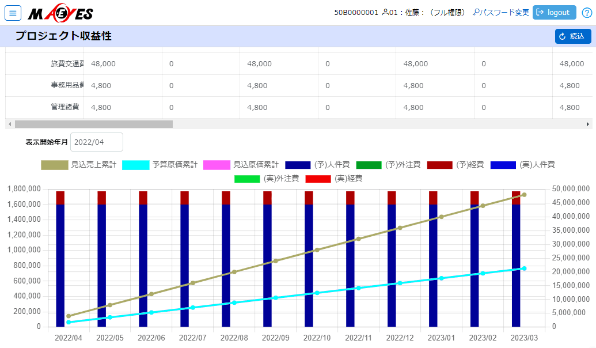The image size is (596, 348).
Task: Open the help question mark icon
Action: pos(587,13)
